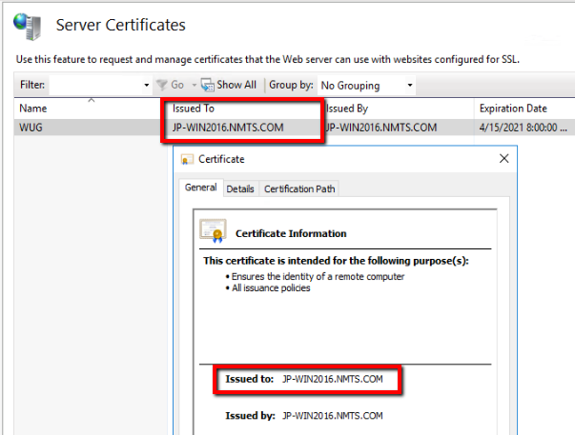Click the Group by label
The image size is (575, 435).
[291, 85]
